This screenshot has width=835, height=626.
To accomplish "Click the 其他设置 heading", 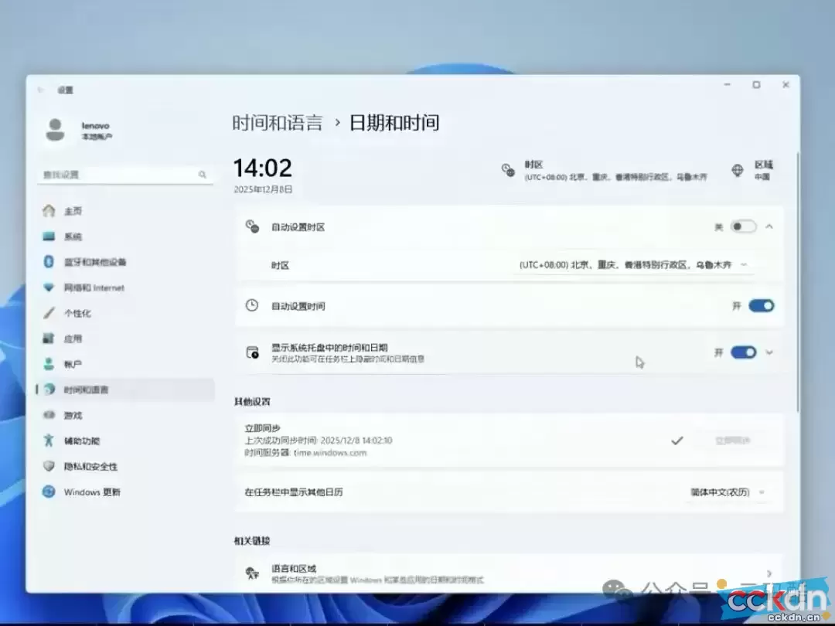I will 252,401.
